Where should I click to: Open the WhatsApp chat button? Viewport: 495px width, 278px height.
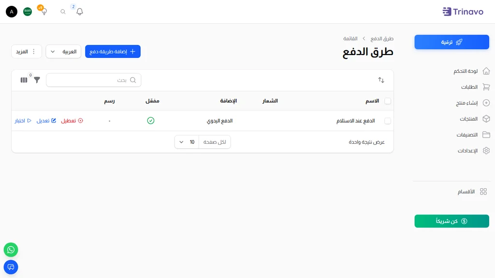[x=11, y=250]
